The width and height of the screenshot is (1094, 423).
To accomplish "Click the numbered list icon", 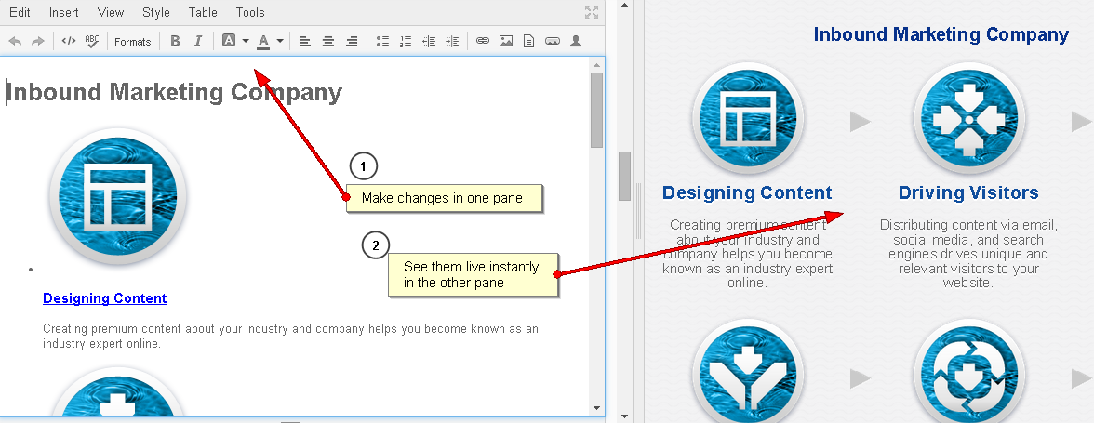I will point(405,41).
